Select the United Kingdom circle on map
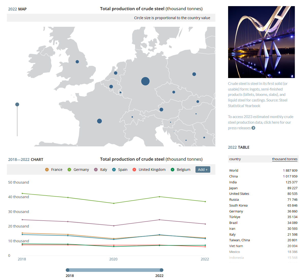This screenshot has height=279, width=302. (77, 62)
